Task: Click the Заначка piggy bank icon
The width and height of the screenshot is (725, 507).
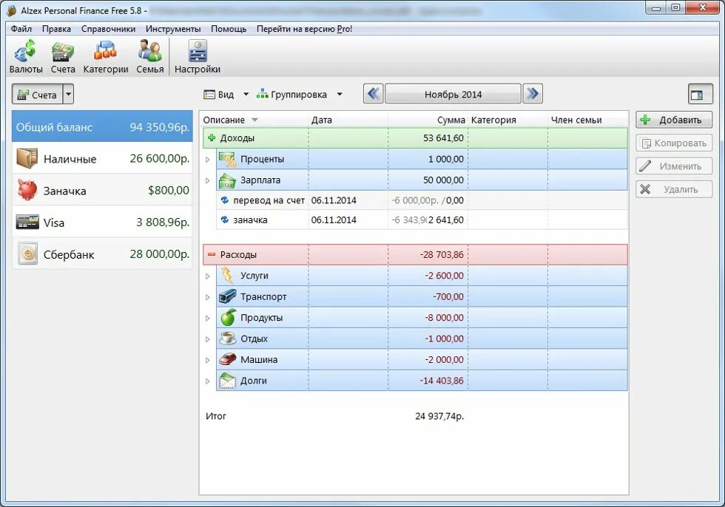Action: [27, 190]
